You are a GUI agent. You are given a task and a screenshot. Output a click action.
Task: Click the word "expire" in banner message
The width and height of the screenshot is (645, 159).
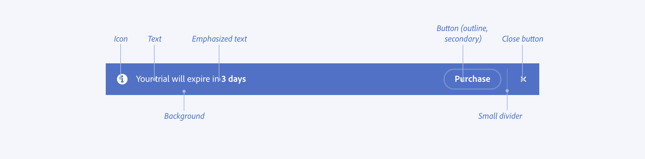[x=199, y=79]
